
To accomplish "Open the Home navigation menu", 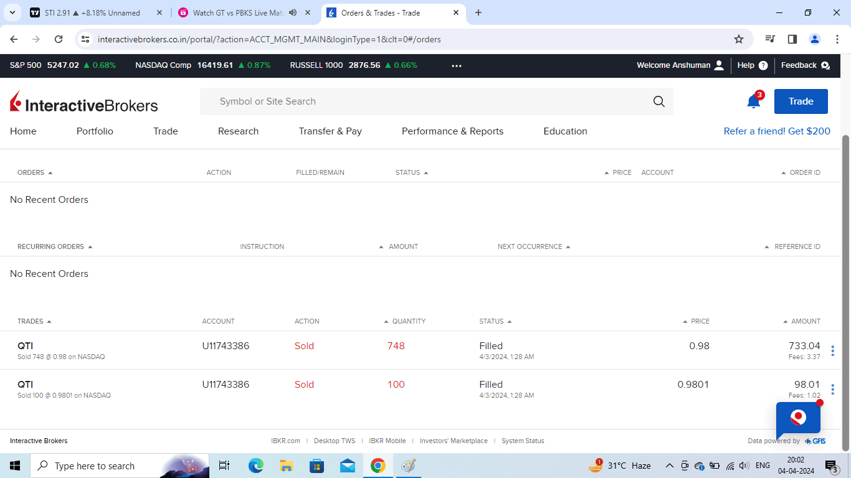I will pyautogui.click(x=23, y=131).
